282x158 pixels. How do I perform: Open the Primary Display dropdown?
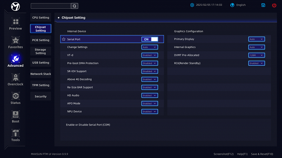pos(256,39)
